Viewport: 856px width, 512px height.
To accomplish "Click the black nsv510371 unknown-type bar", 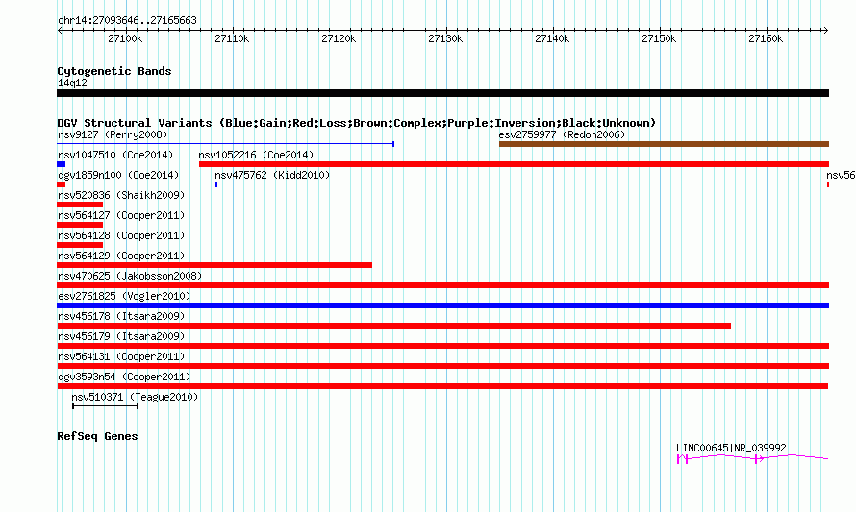I will pyautogui.click(x=106, y=406).
